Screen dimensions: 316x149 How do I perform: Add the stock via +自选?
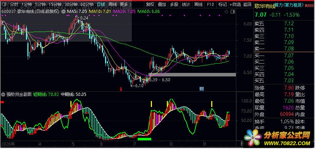pyautogui.click(x=235, y=4)
